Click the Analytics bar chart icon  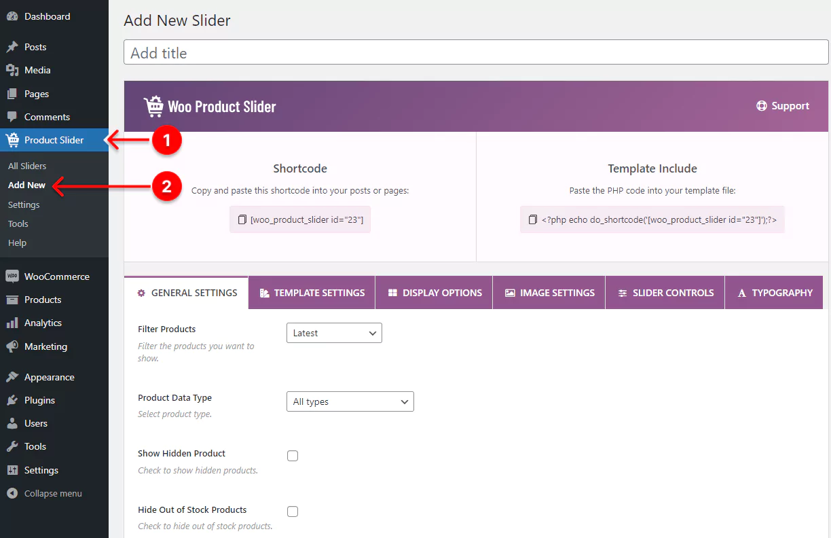pyautogui.click(x=12, y=323)
